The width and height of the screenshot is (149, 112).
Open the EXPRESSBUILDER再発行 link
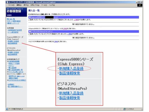pos(17,80)
